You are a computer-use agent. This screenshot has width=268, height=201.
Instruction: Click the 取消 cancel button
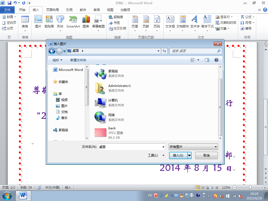206,155
